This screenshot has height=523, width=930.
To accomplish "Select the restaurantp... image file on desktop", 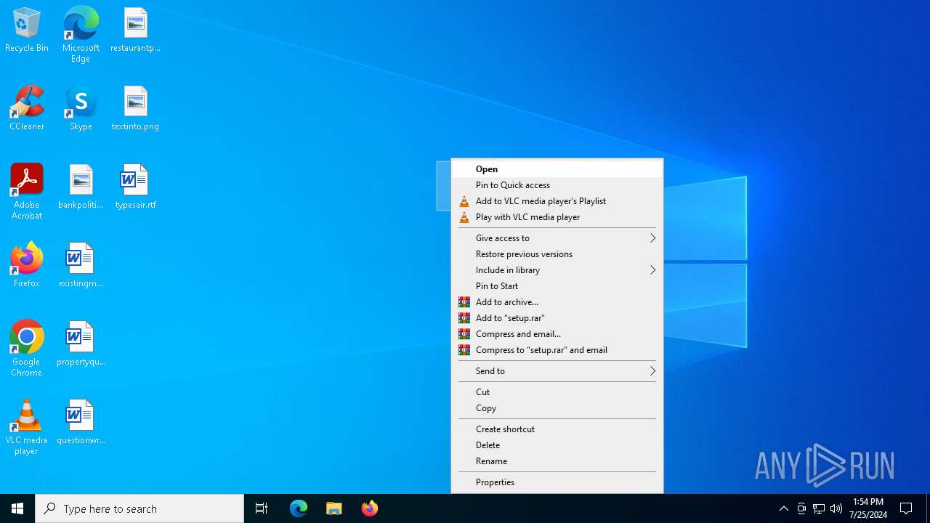I will [x=135, y=31].
